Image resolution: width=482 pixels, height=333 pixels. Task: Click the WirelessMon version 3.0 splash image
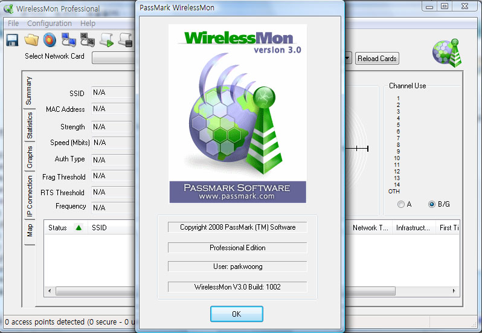pyautogui.click(x=237, y=114)
